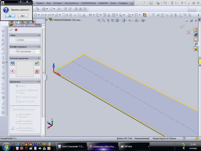The width and height of the screenshot is (201, 151).
Task: Open the COSMOSWorks menu
Action: pos(88,3)
